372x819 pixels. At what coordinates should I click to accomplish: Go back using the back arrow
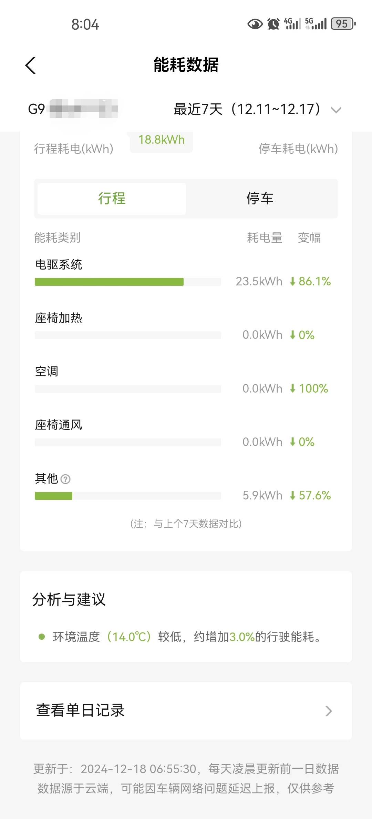pos(30,65)
